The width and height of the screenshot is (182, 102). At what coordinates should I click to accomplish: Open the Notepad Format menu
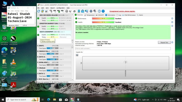tap(17, 11)
